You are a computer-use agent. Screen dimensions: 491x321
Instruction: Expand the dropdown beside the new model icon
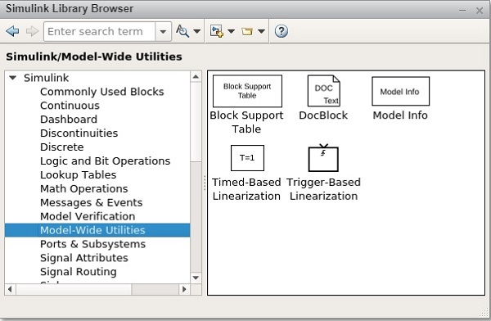231,31
